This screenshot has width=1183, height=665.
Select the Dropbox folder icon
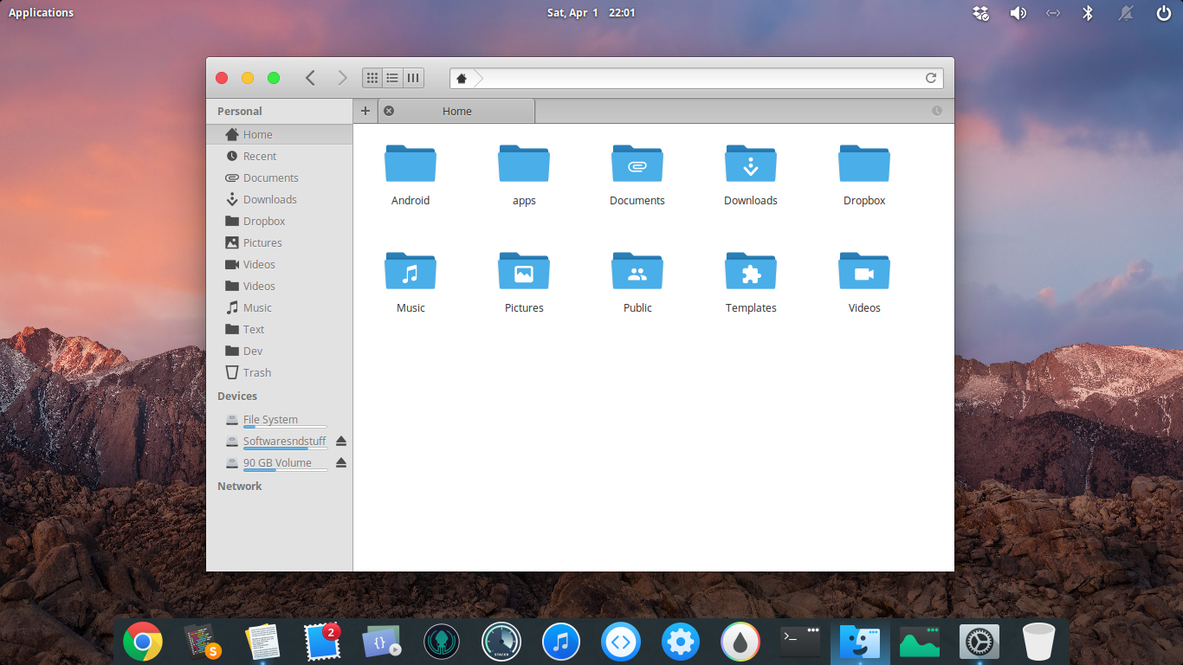[x=864, y=163]
